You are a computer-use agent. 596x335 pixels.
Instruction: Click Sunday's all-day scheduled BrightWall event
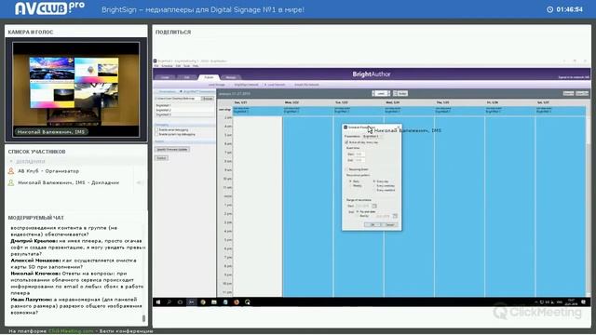coord(257,111)
